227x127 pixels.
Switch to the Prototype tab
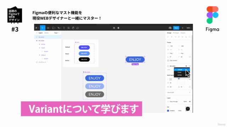[176, 33]
